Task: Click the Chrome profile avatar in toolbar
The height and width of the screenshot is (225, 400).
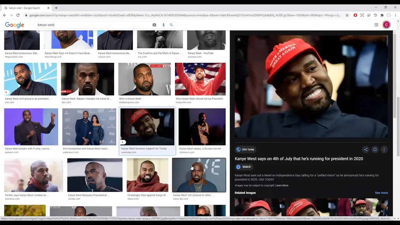Action: click(x=389, y=15)
